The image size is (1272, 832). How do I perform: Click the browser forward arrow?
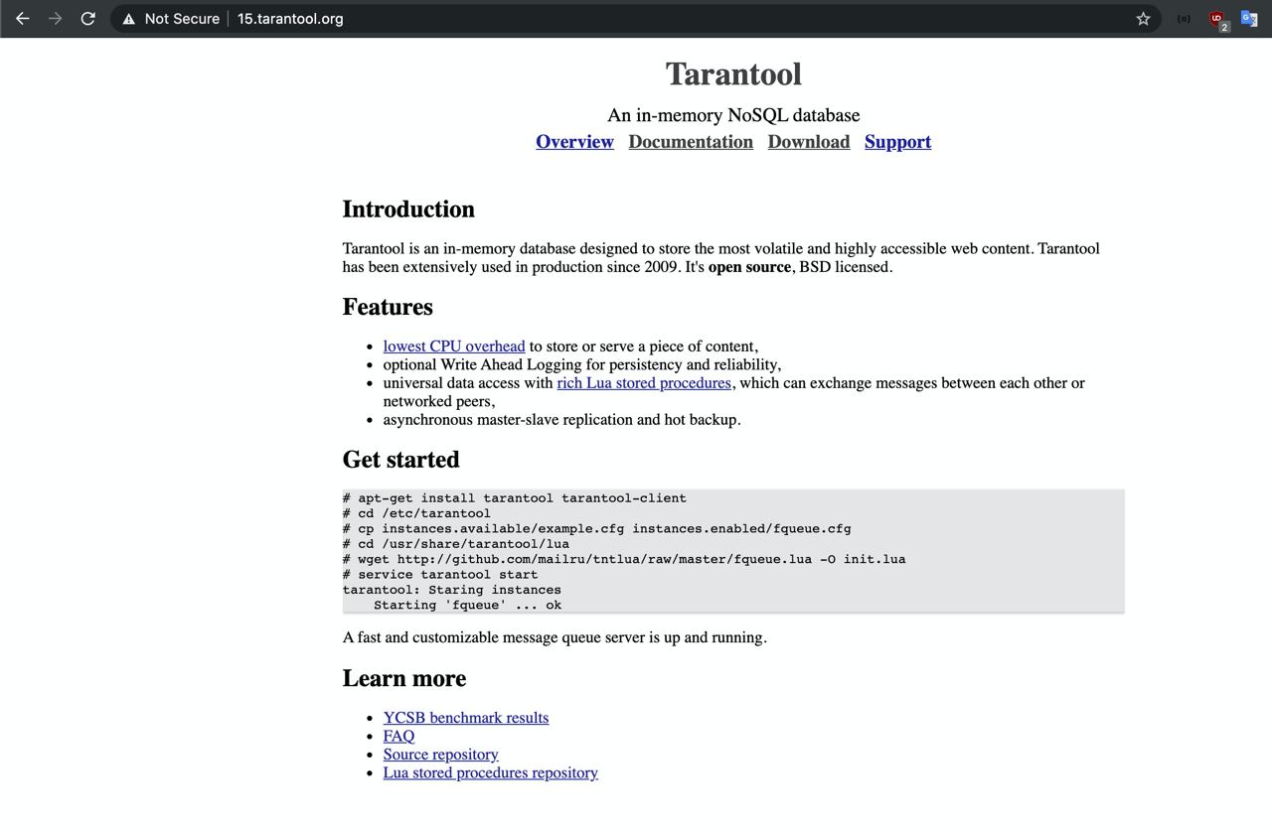(x=55, y=19)
